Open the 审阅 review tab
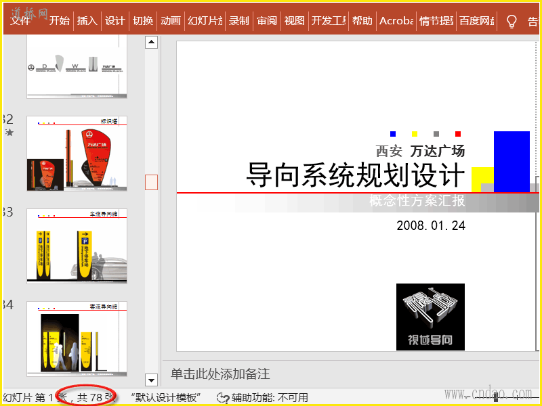The width and height of the screenshot is (542, 406). [267, 21]
